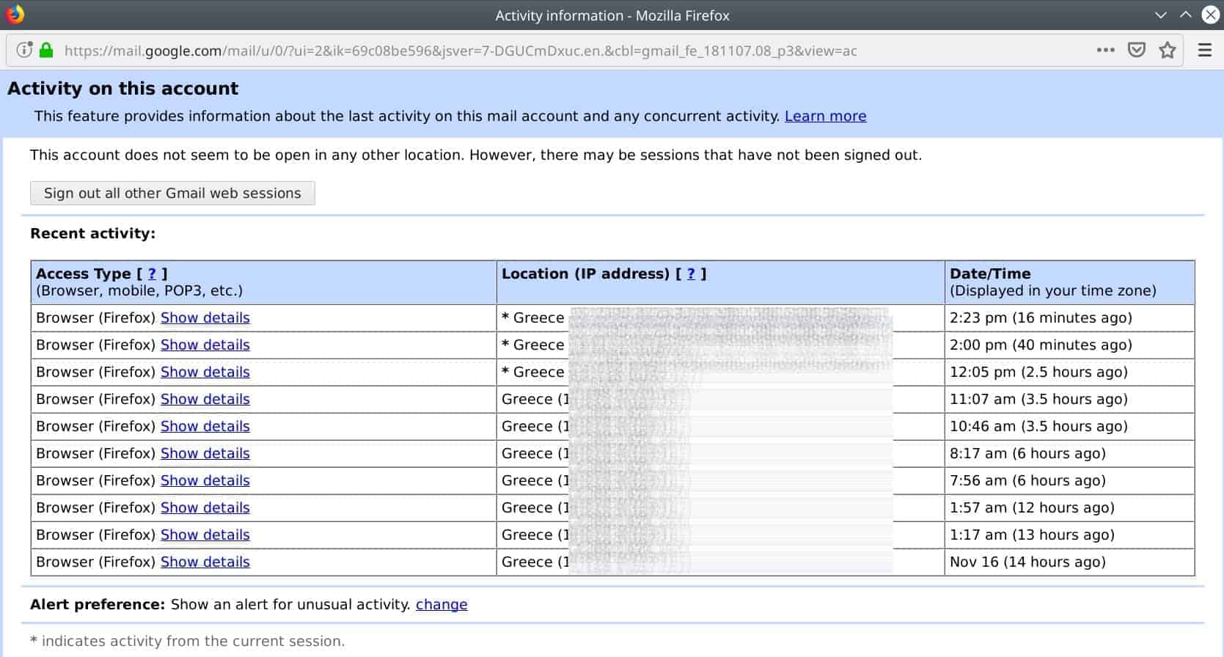Open the Learn more link
The width and height of the screenshot is (1224, 657).
coord(825,116)
